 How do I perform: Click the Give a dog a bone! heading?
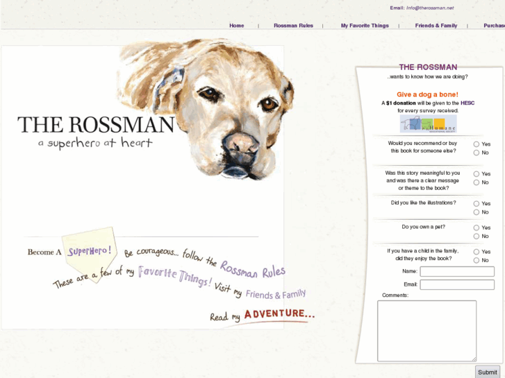point(427,94)
